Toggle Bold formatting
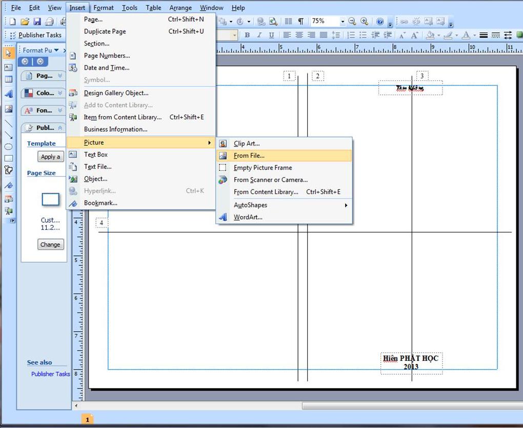 pos(247,35)
